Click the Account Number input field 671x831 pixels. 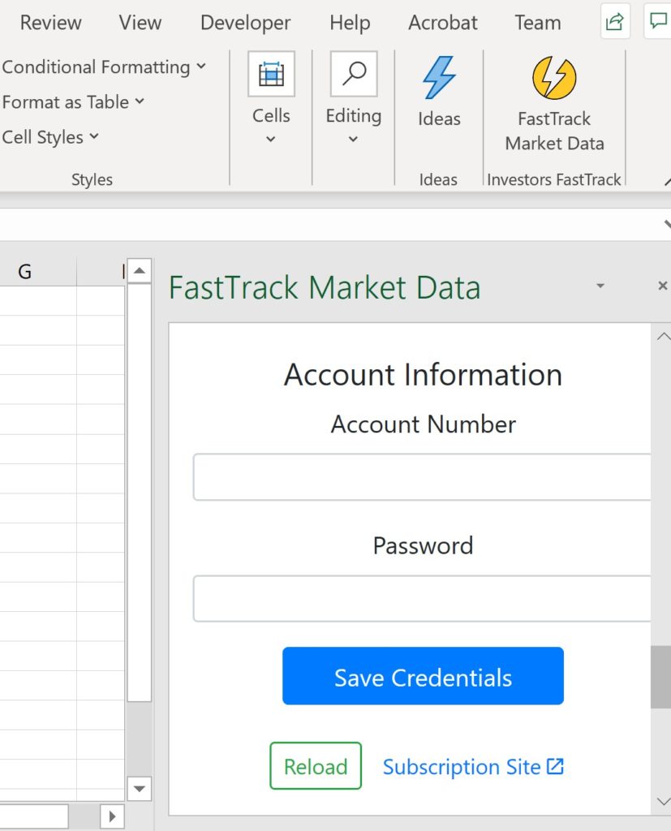422,477
